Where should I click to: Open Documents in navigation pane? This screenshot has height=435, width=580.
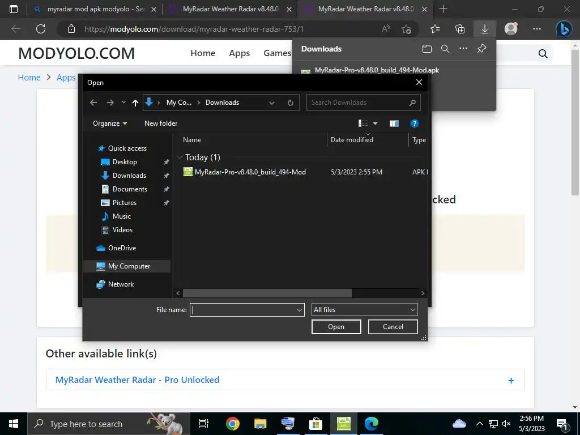tap(130, 189)
